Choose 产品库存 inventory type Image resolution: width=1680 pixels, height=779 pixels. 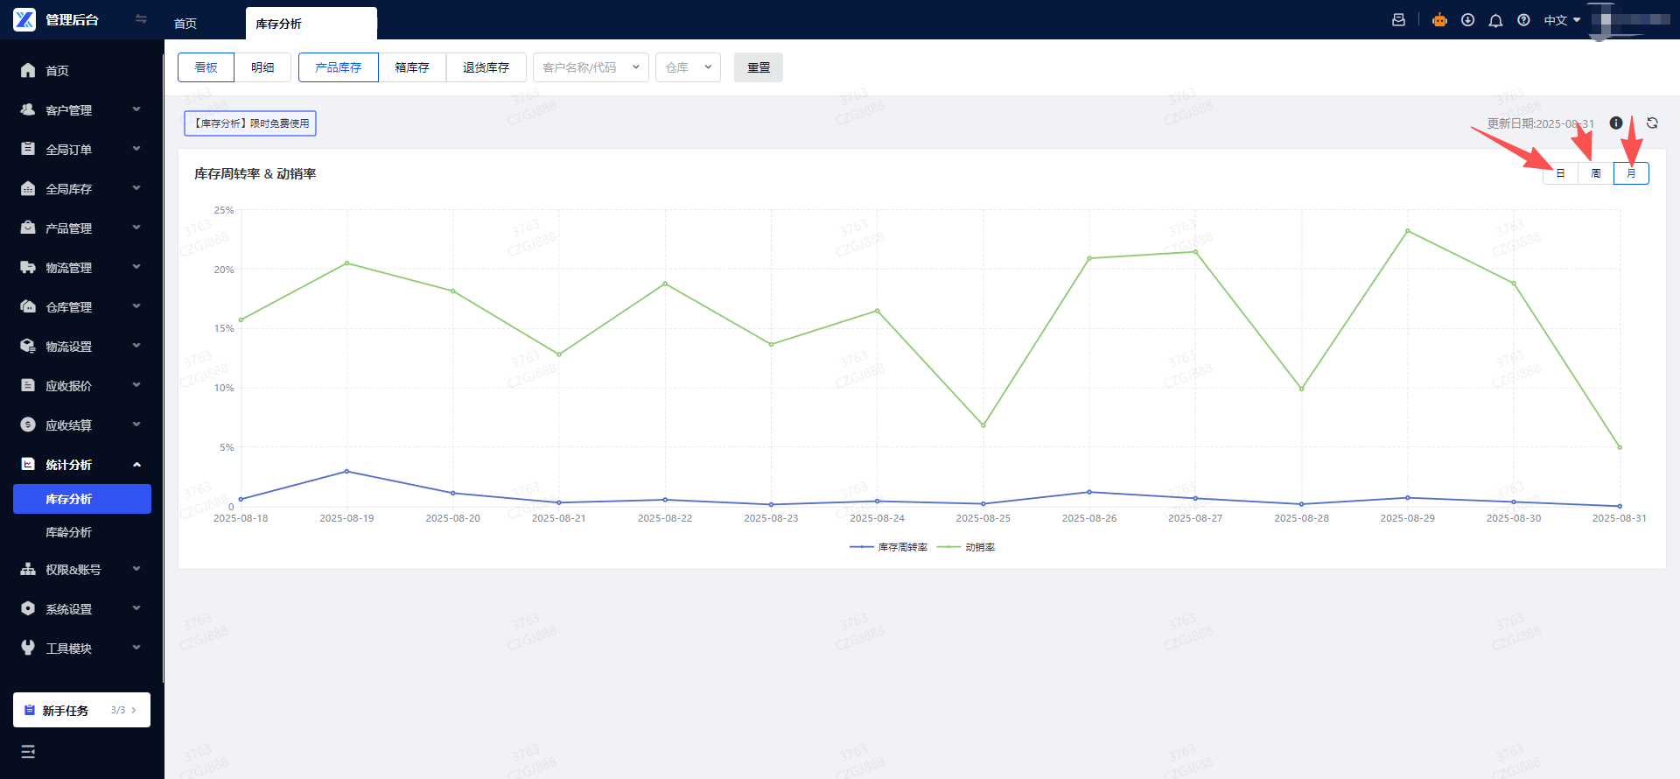coord(339,67)
